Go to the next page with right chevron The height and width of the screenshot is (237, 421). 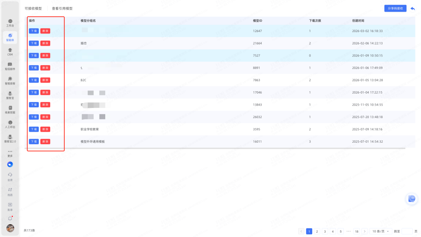364,231
